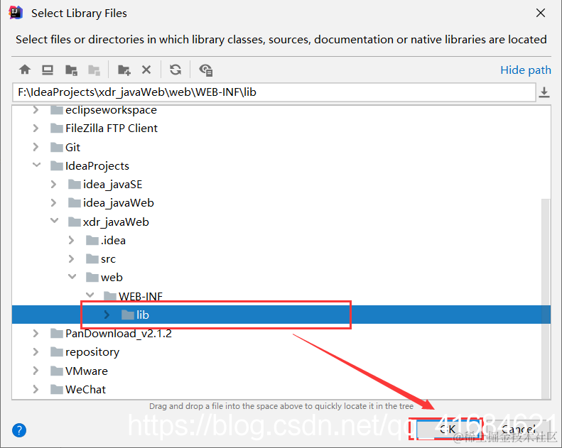Jump to the project directory icon
Image resolution: width=562 pixels, height=448 pixels.
(71, 70)
